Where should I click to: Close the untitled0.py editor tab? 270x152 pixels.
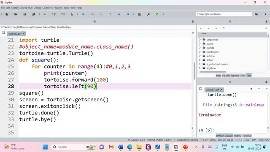click(24, 33)
